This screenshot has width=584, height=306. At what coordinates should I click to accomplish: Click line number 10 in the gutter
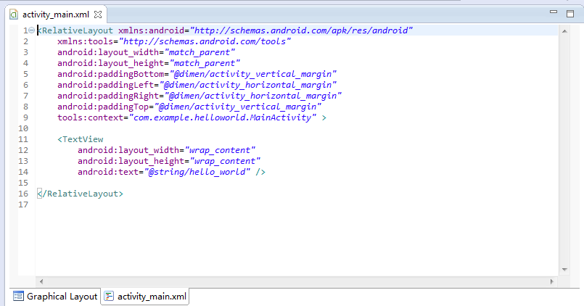[x=23, y=128]
